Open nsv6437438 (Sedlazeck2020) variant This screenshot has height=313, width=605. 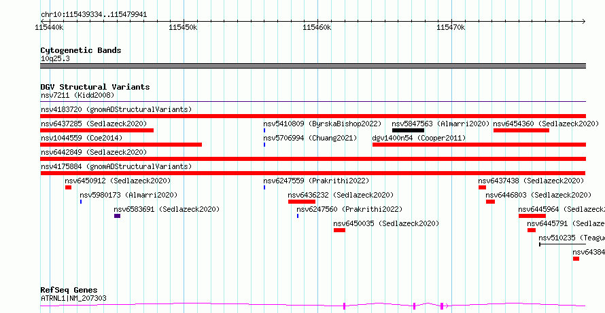tap(532, 181)
